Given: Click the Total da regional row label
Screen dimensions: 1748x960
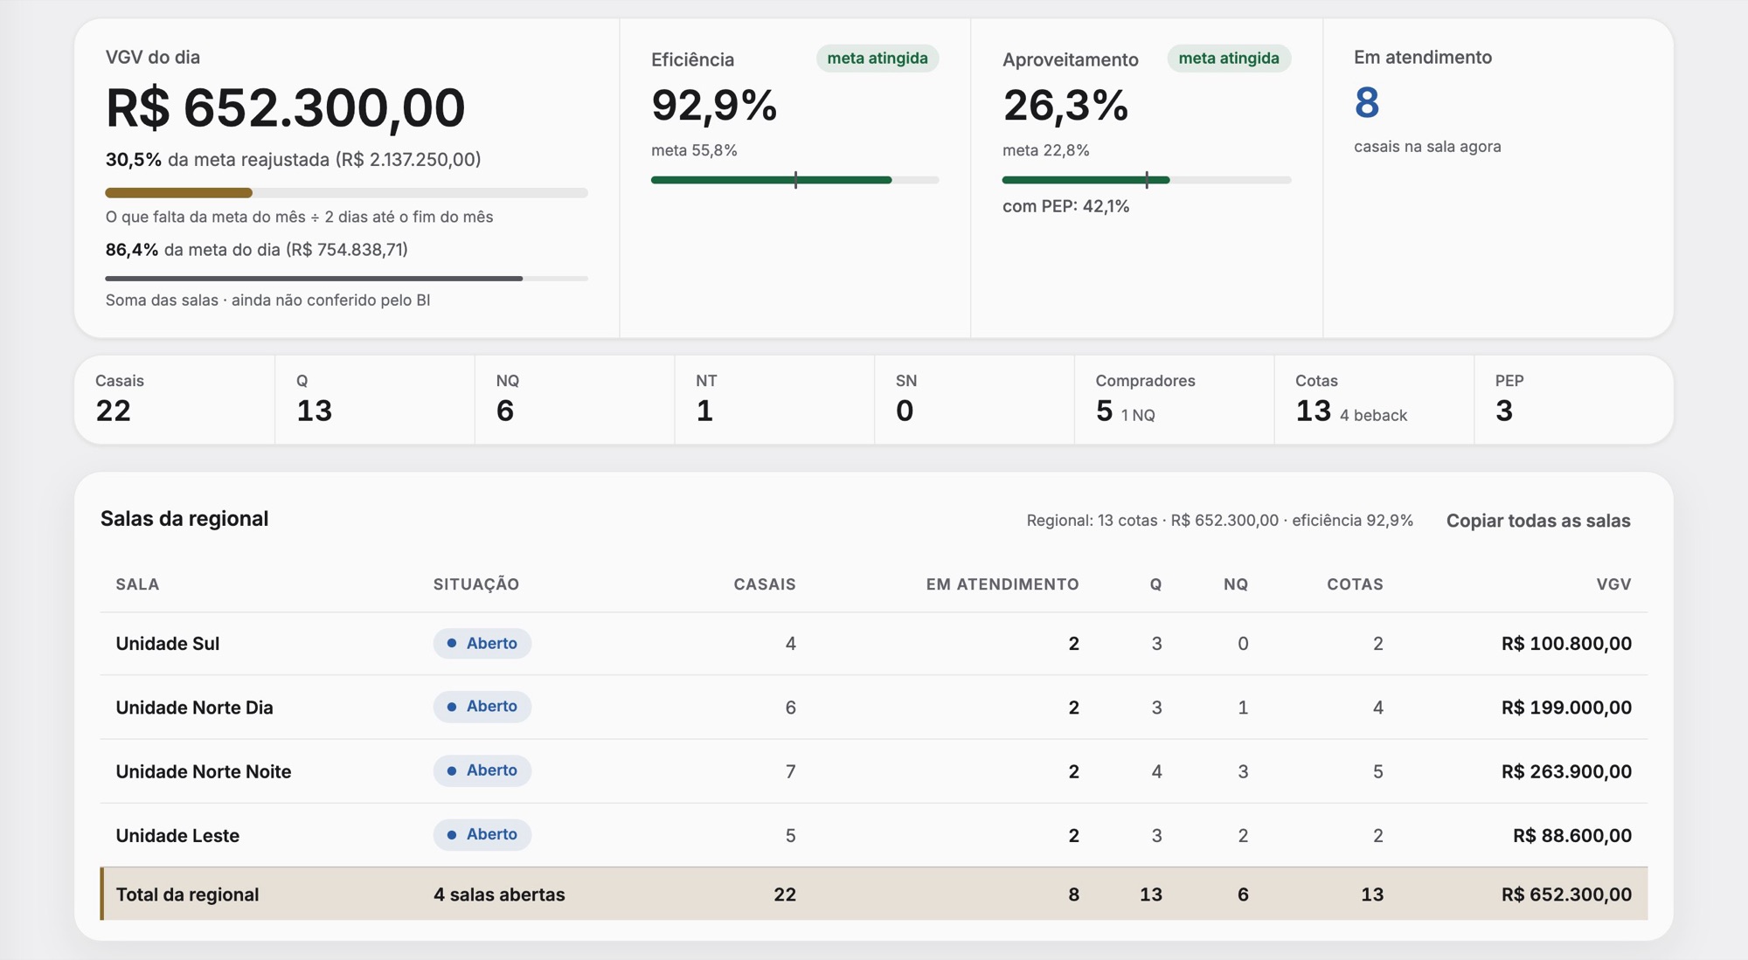Looking at the screenshot, I should (187, 894).
